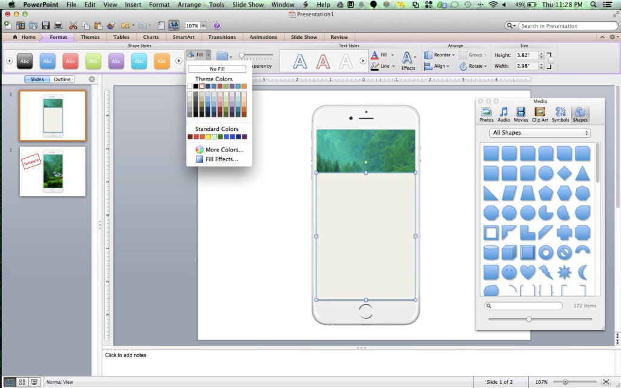
Task: Apply the red Abc shape style
Action: (70, 61)
